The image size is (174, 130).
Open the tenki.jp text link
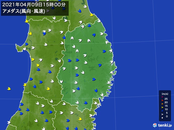click(x=165, y=125)
